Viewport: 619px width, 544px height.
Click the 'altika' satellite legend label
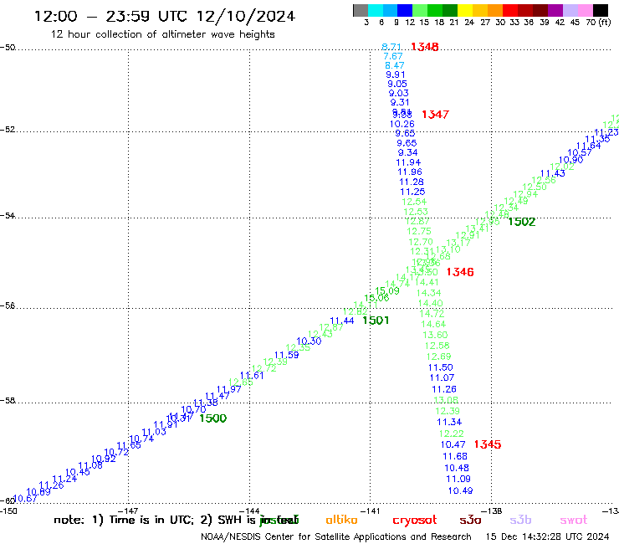coord(341,520)
